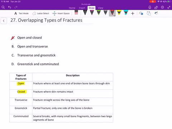172x129 pixels.
Task: Open the View tab
Action: tap(100, 8)
